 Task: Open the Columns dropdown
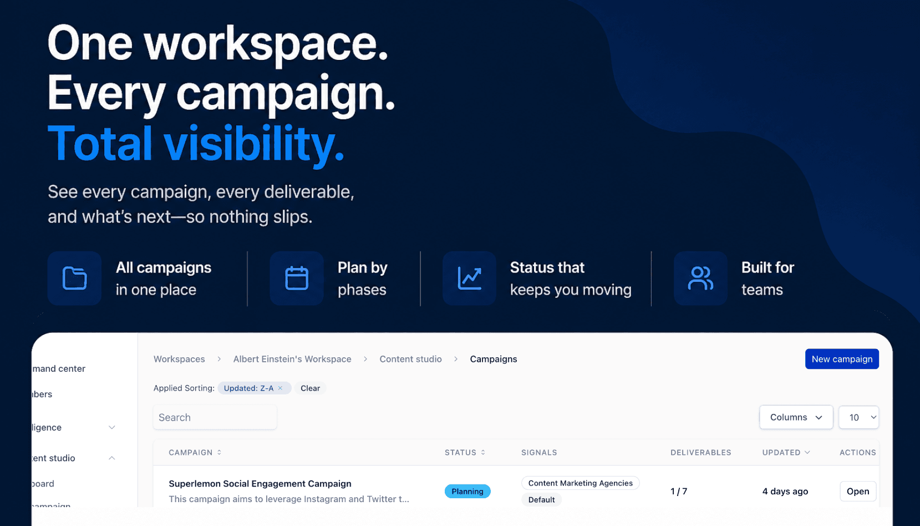tap(796, 417)
